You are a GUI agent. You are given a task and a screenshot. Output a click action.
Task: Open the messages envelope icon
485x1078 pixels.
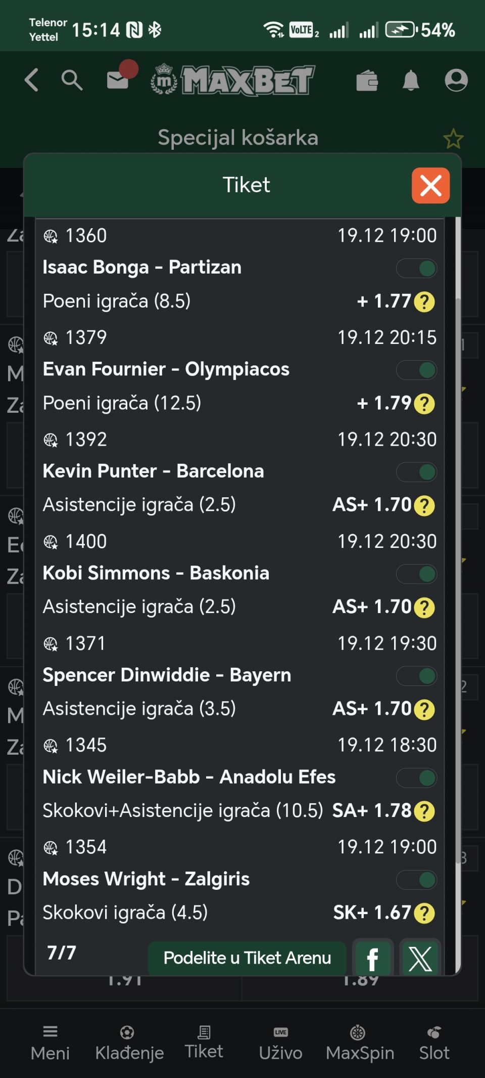pos(118,79)
